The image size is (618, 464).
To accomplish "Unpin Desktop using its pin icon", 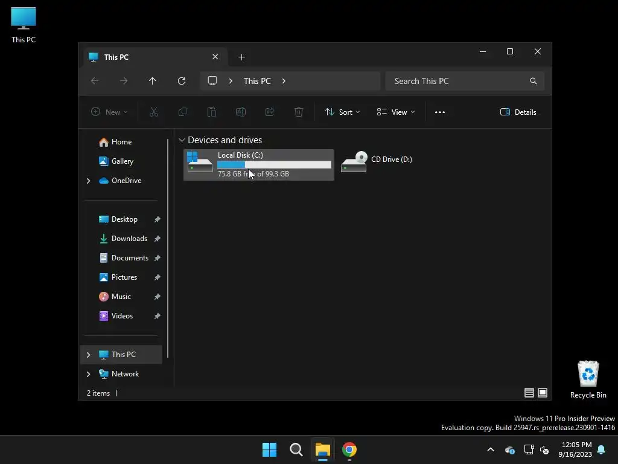I will 158,219.
